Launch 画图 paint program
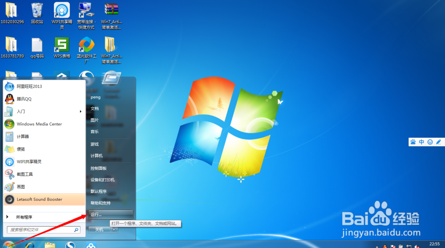 click(44, 187)
